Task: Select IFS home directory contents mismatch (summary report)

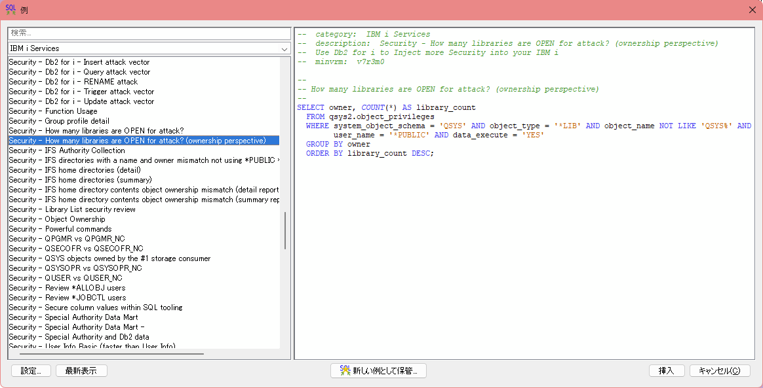Action: (144, 200)
